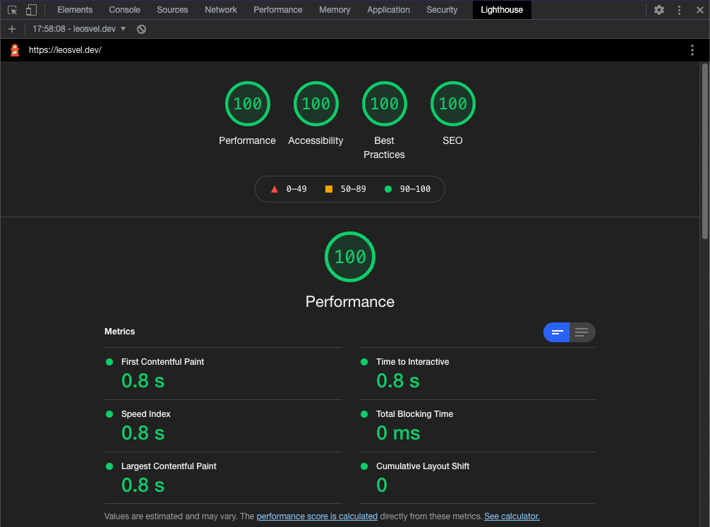The image size is (710, 527).
Task: Toggle the device toolbar icon
Action: [31, 10]
